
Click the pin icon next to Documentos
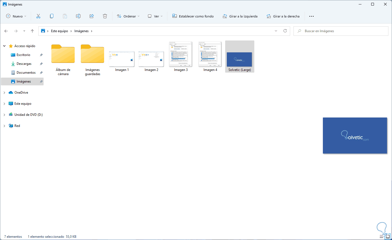point(41,73)
